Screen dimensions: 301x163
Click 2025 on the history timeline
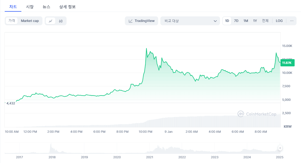click(280, 157)
